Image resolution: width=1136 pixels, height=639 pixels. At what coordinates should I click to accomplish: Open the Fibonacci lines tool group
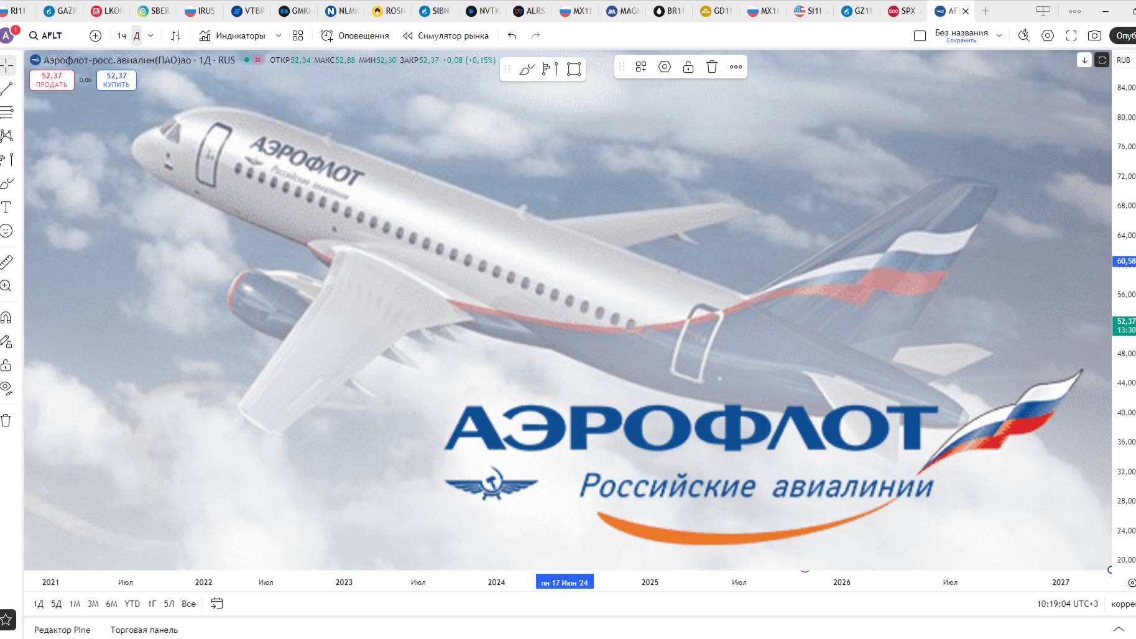(6, 113)
